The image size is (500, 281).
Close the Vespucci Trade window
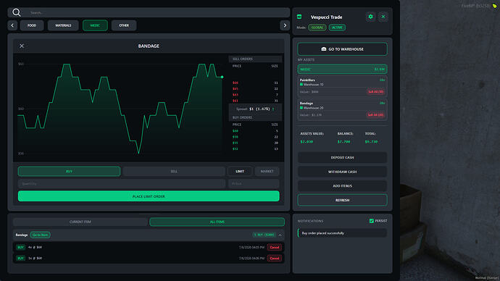[x=383, y=17]
